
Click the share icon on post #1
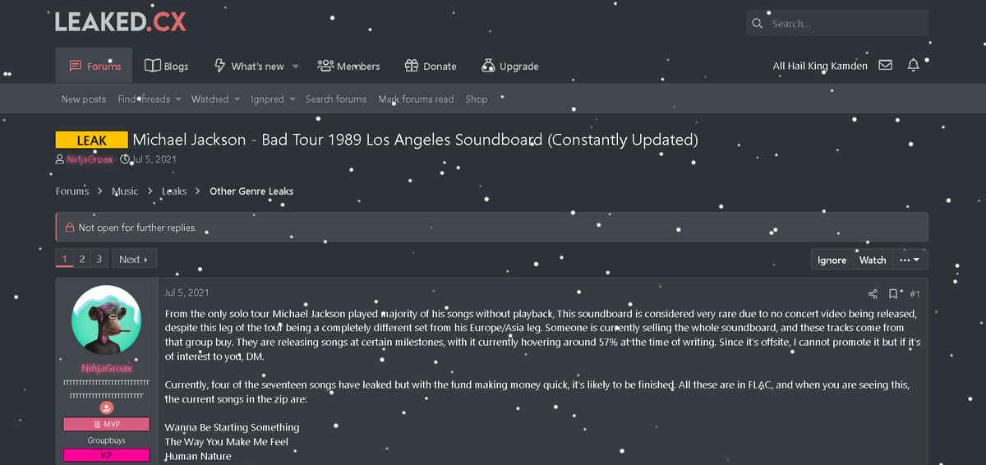pos(873,294)
